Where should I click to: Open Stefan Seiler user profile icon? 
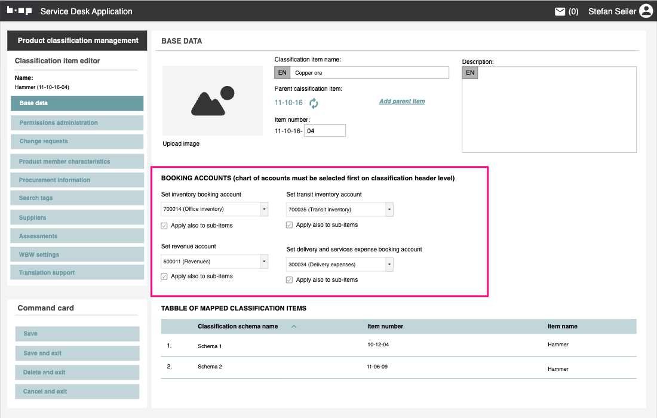(646, 11)
